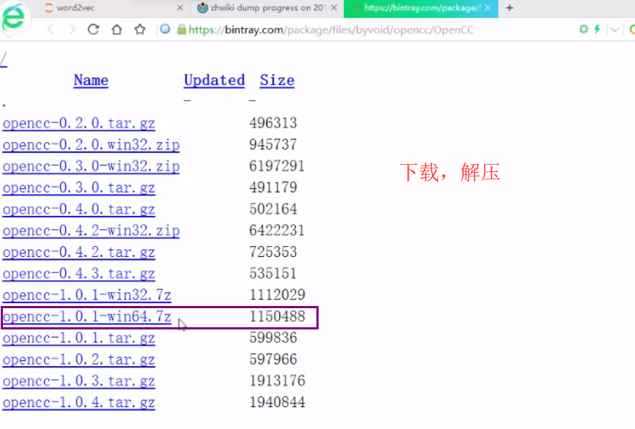635x429 pixels.
Task: Select size value 502164
Action: point(273,209)
